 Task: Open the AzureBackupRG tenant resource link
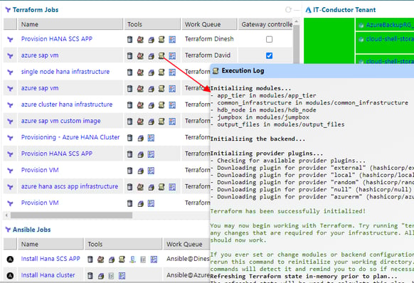(388, 25)
